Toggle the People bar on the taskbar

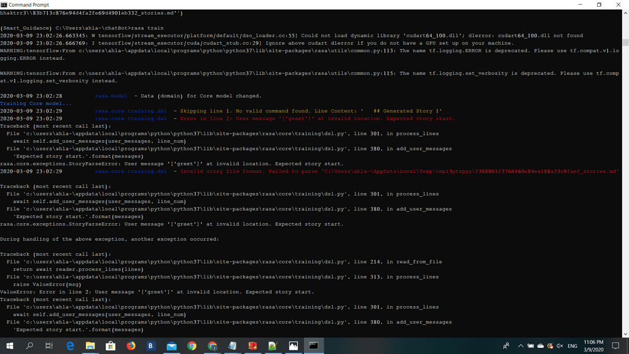pyautogui.click(x=507, y=345)
